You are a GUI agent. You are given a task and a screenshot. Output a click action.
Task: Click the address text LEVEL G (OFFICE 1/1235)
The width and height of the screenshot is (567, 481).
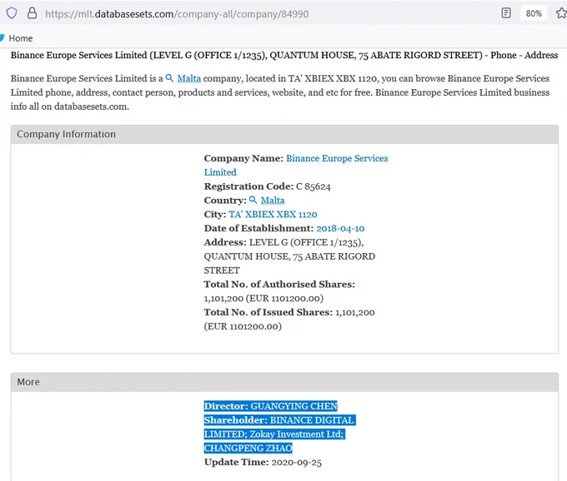point(306,242)
